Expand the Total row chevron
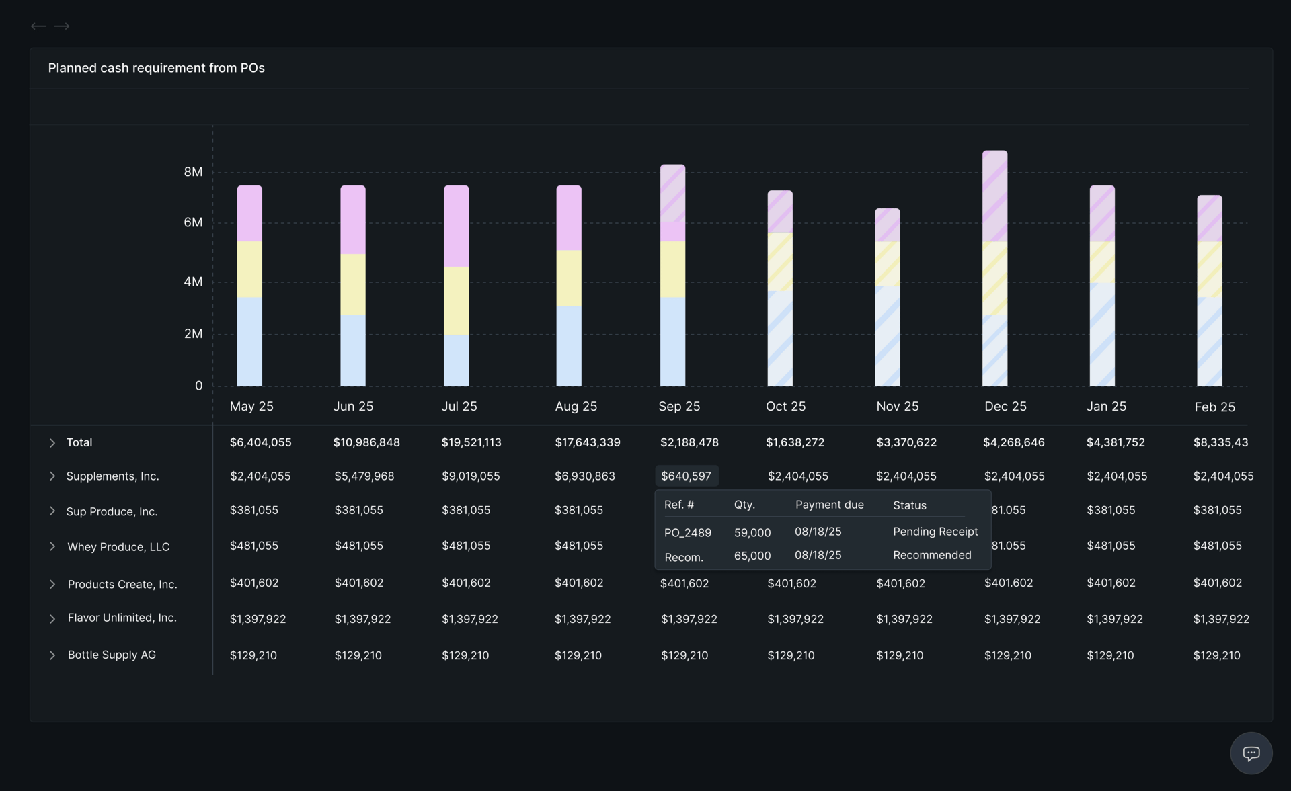The width and height of the screenshot is (1291, 791). tap(52, 443)
